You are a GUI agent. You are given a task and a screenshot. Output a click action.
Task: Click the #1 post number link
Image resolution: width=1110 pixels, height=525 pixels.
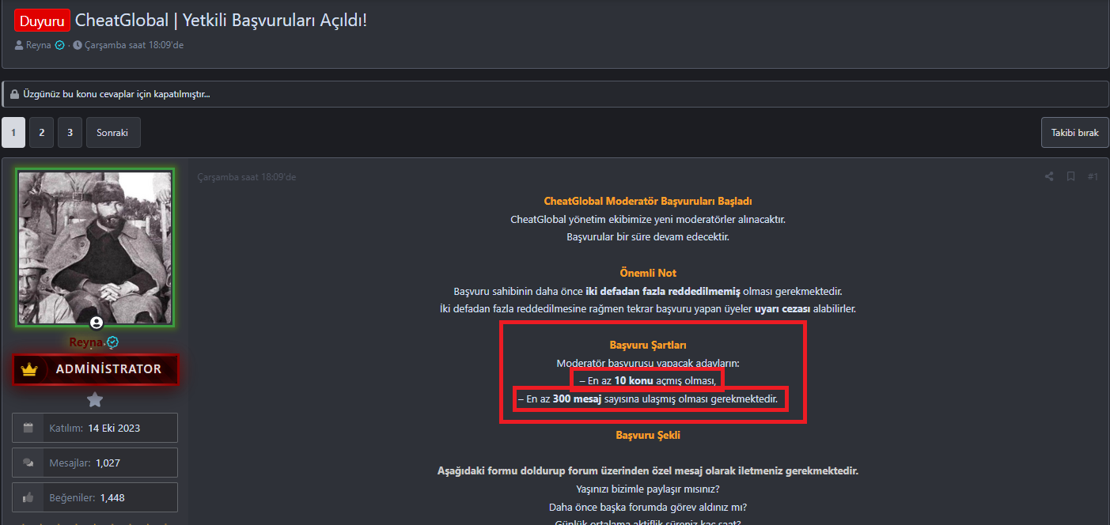coord(1093,176)
